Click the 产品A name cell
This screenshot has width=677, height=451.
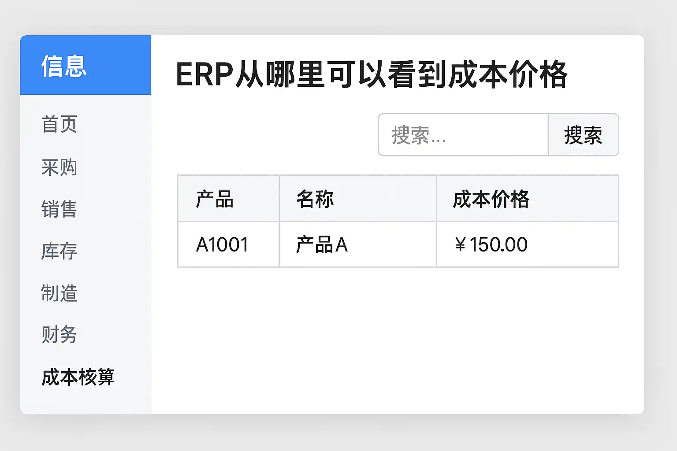322,244
